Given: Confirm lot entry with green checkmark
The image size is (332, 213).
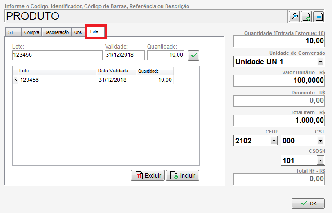Looking at the screenshot, I should (x=193, y=55).
